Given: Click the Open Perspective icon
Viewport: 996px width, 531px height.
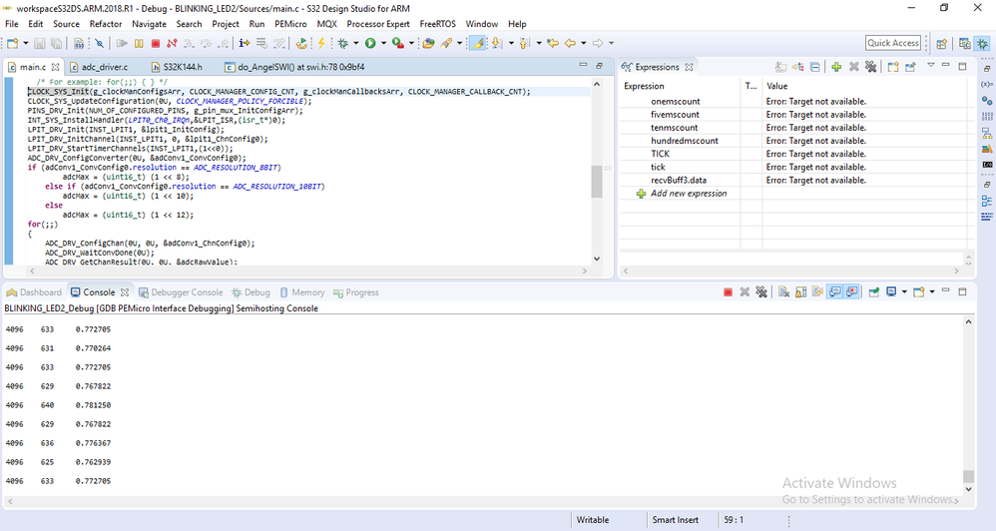Looking at the screenshot, I should (x=941, y=43).
